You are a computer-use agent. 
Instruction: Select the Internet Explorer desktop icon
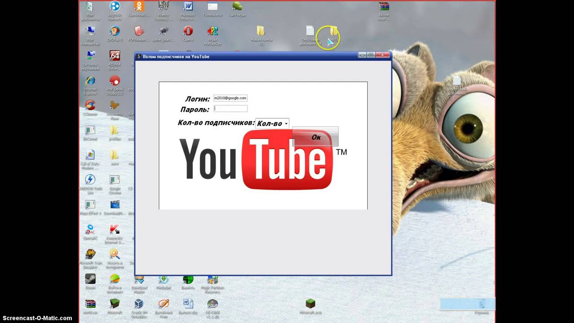tap(90, 85)
